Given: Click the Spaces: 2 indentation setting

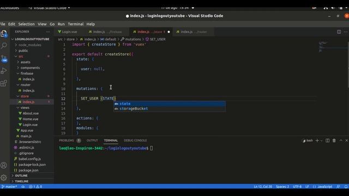Looking at the screenshot, I should pos(282,187).
